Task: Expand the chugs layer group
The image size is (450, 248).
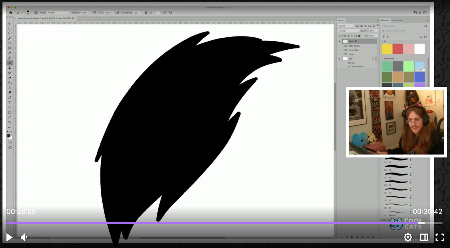Action: [343, 54]
